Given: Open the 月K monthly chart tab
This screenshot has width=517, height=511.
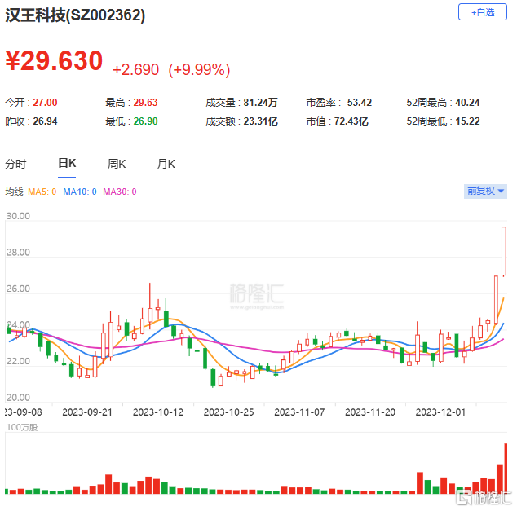Looking at the screenshot, I should (x=166, y=164).
